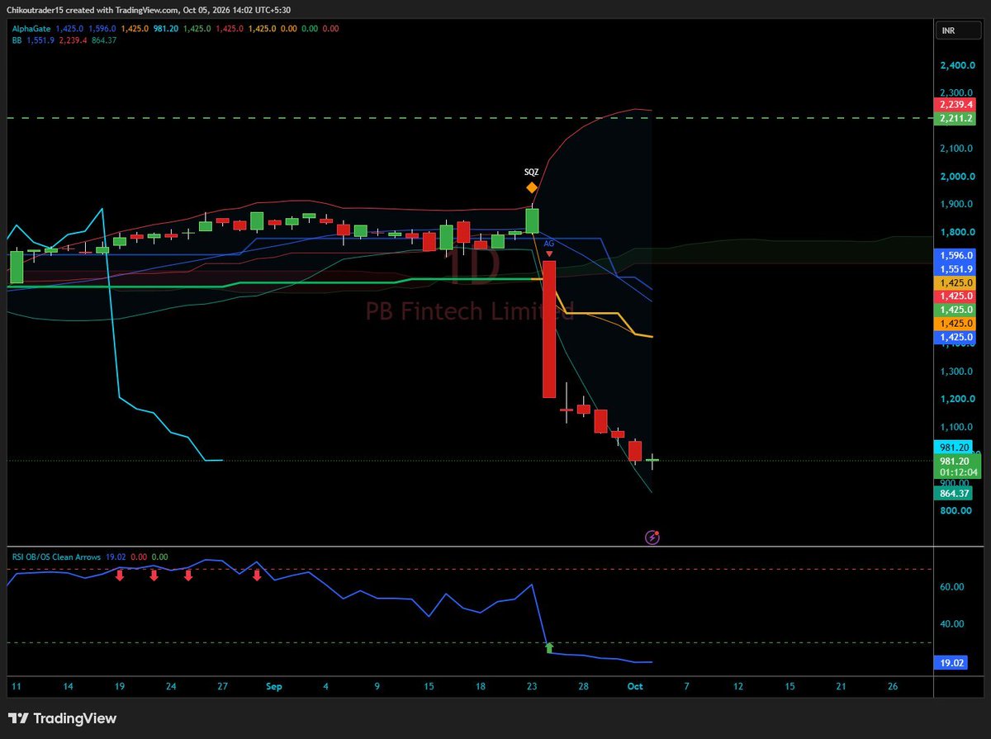Click the 1,900.0 price axis value
The width and height of the screenshot is (991, 739).
[958, 205]
